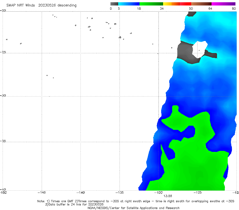This screenshot has width=239, height=210.
Task: Click the longitude axis label '-130'
Action: click(x=159, y=193)
